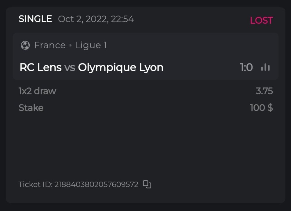Click the soccer ball sport icon
The height and width of the screenshot is (211, 291).
click(25, 45)
